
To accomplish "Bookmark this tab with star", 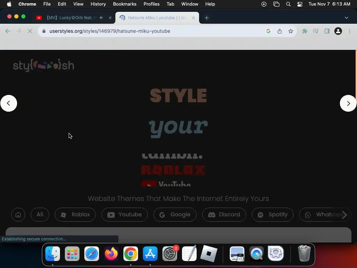I will [290, 31].
